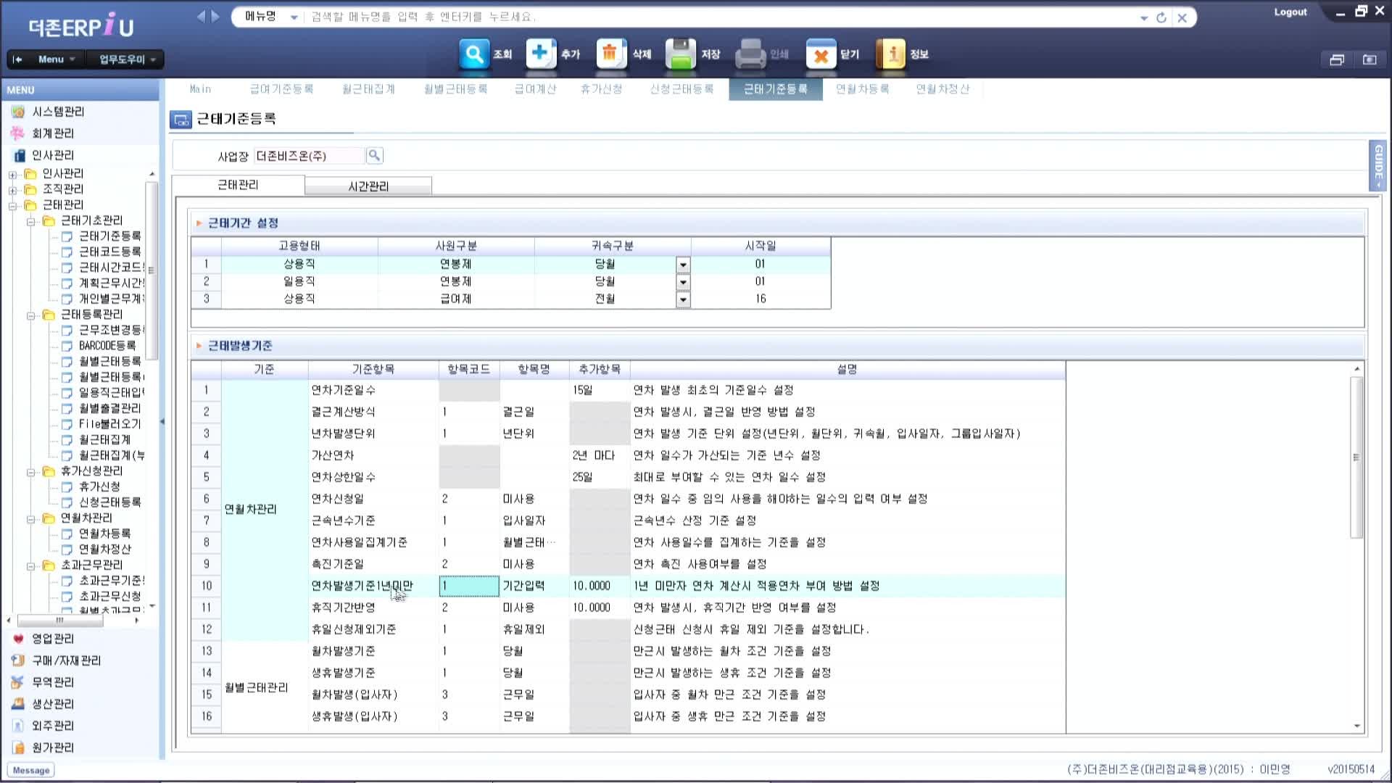The image size is (1392, 783).
Task: Click the 원가관리 module icon
Action: click(18, 747)
